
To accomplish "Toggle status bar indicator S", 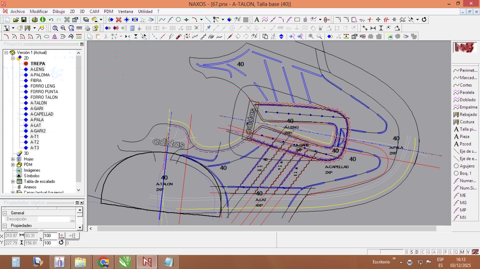I will (412, 252).
